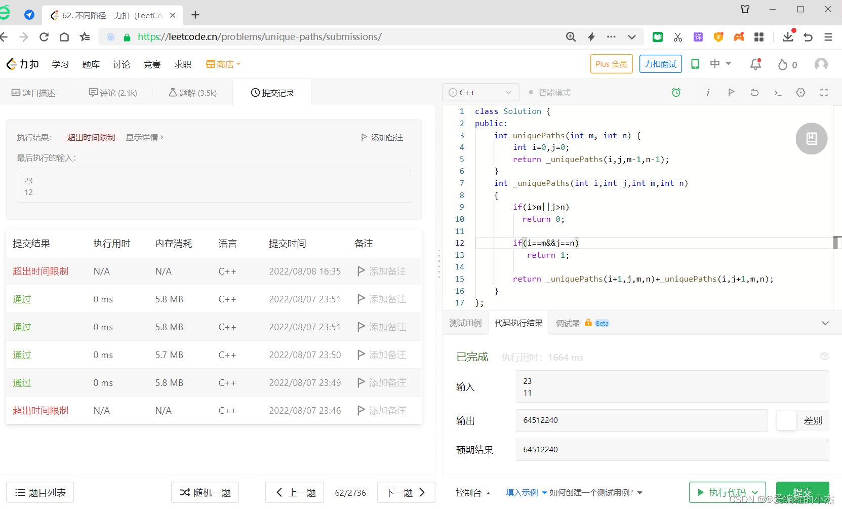This screenshot has width=842, height=509.
Task: Click the mobile app icon in the header
Action: [695, 64]
